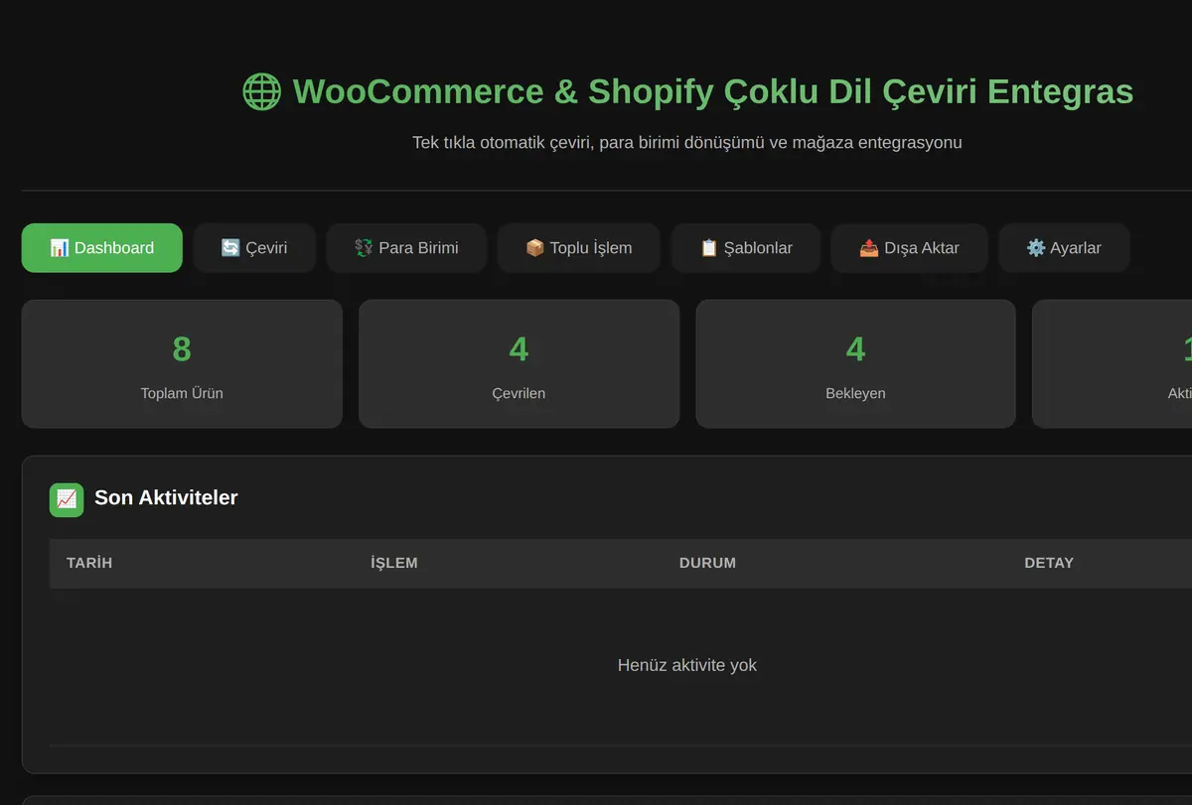This screenshot has height=805, width=1192.
Task: Click the 'Henüz aktivite yok' message
Action: pos(687,665)
